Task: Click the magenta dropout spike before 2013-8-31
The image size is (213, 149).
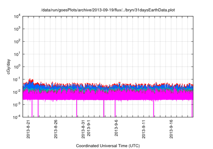Action: pos(77,108)
